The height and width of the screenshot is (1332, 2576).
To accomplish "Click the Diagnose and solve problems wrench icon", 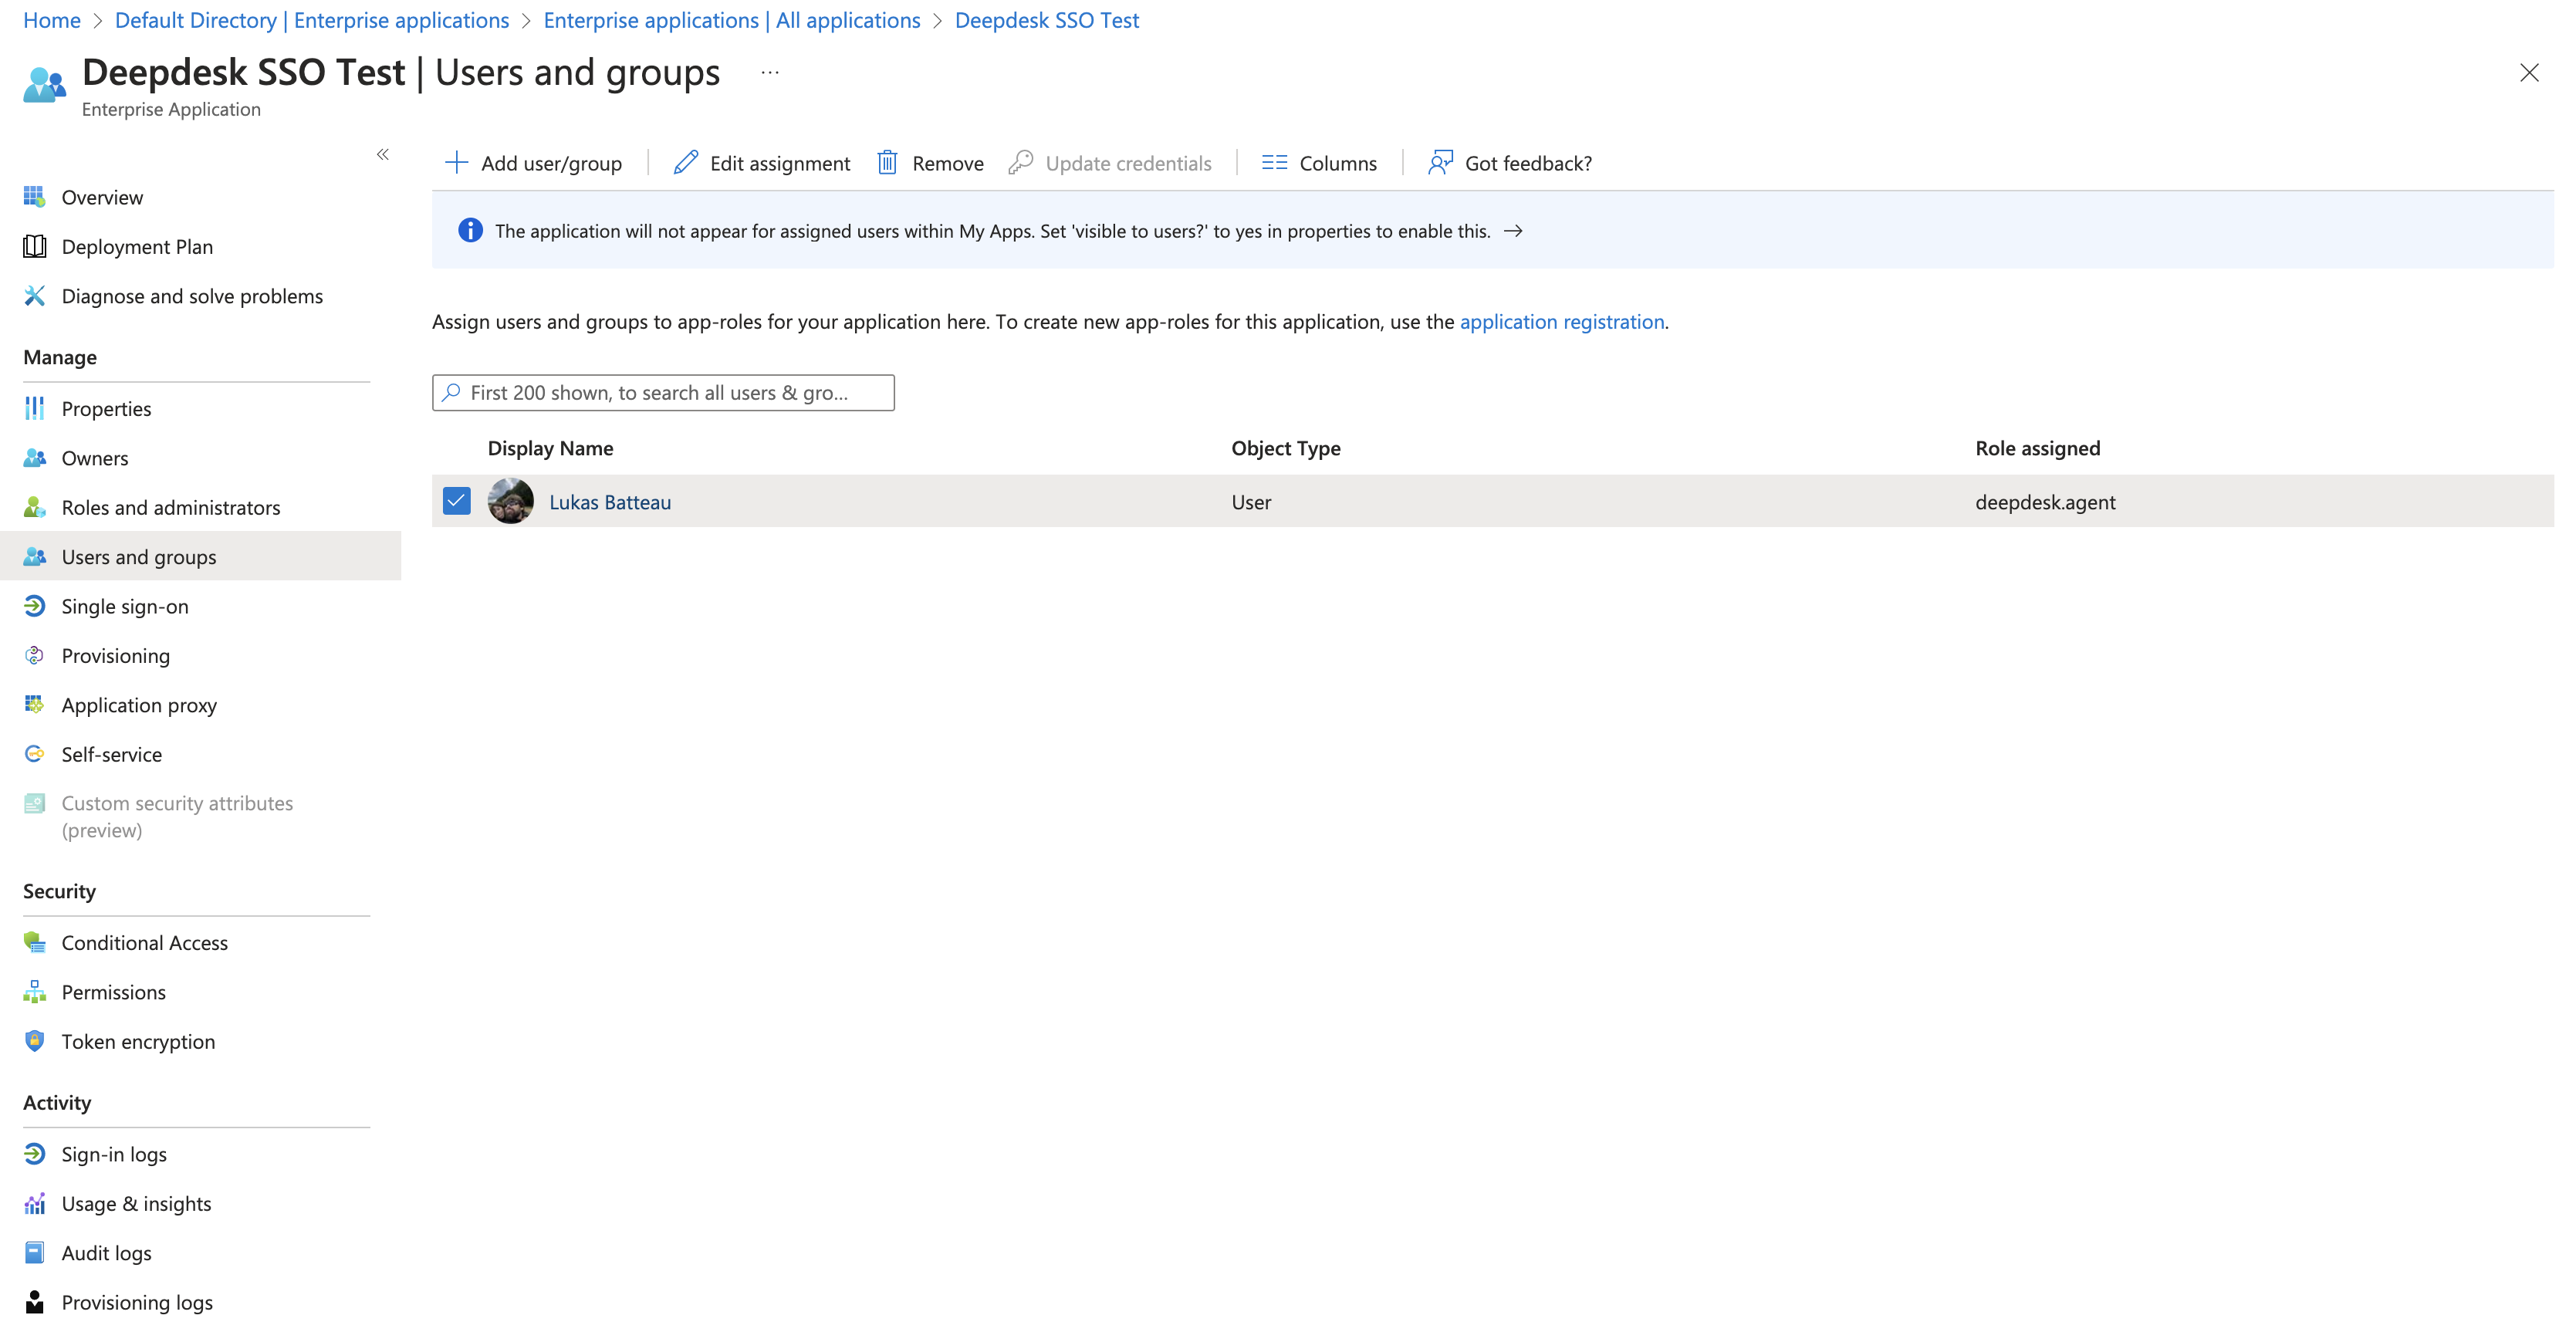I will [35, 296].
